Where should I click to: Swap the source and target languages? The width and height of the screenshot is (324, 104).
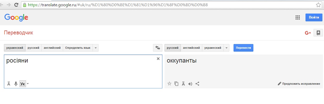coord(157,48)
